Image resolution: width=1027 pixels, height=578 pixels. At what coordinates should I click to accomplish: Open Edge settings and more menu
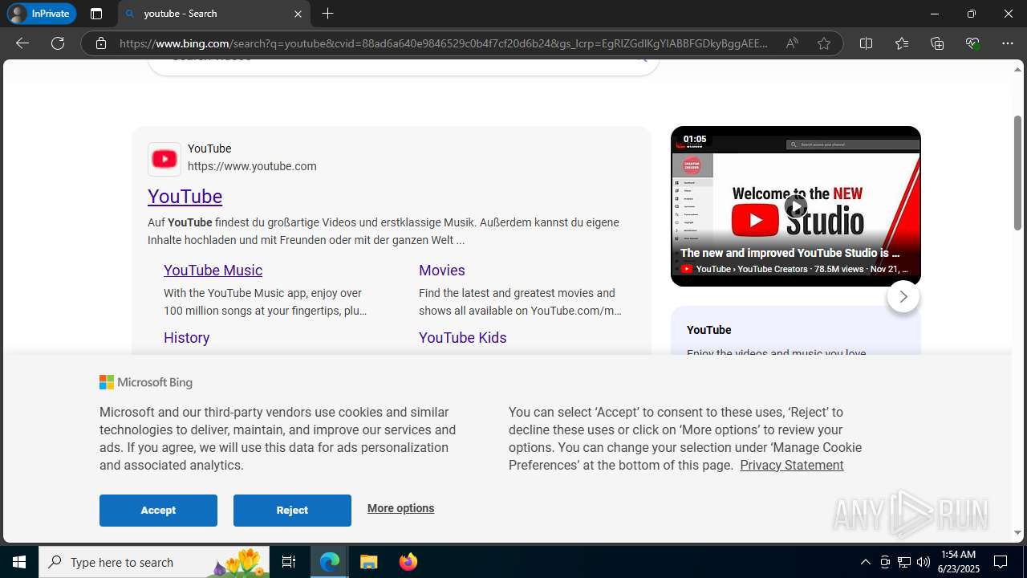pos(1008,43)
